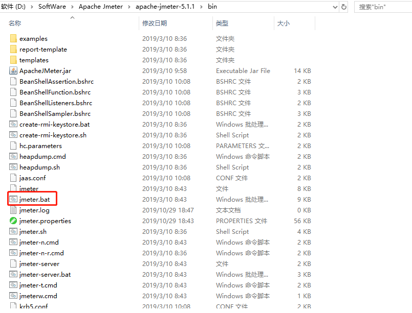Click the 2019/10/29 18:47 date for jmeter.log

click(168, 210)
